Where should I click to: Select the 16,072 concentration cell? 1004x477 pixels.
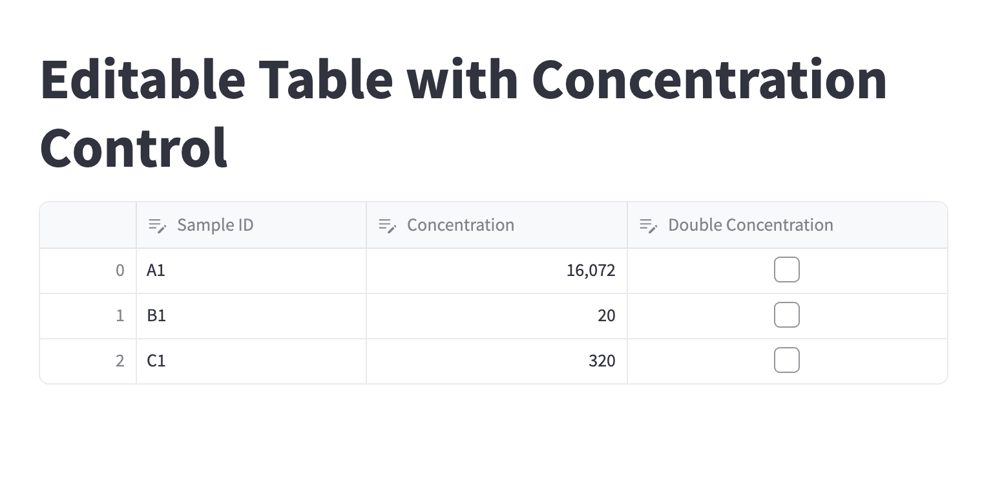tap(496, 271)
